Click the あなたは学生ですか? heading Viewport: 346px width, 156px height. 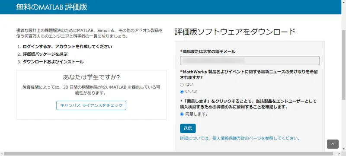coord(91,77)
